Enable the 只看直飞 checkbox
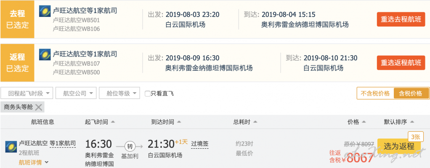Image resolution: width=430 pixels, height=168 pixels. pos(148,93)
